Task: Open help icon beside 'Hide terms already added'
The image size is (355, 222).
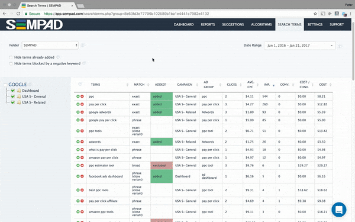Action: click(58, 57)
